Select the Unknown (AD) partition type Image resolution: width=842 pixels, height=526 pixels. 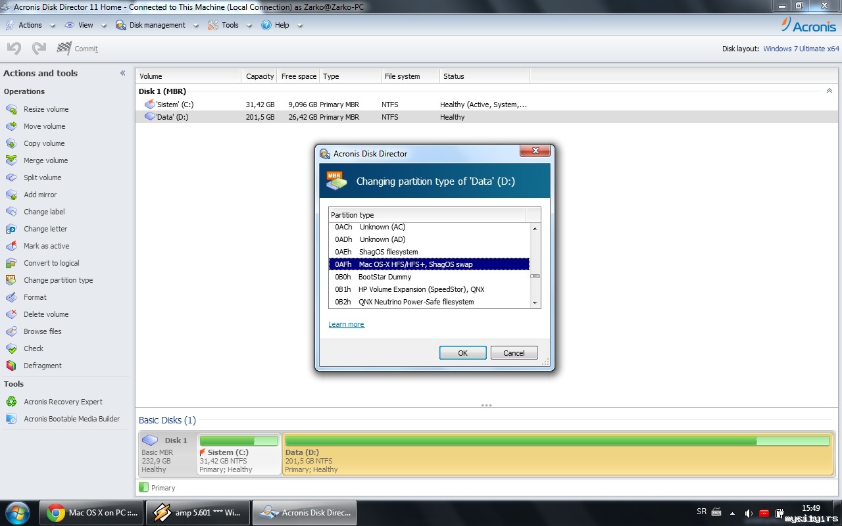(x=429, y=239)
